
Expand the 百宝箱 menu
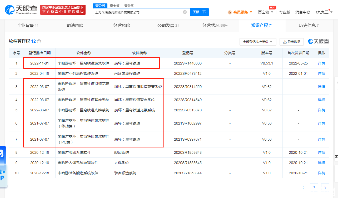pyautogui.click(x=265, y=12)
